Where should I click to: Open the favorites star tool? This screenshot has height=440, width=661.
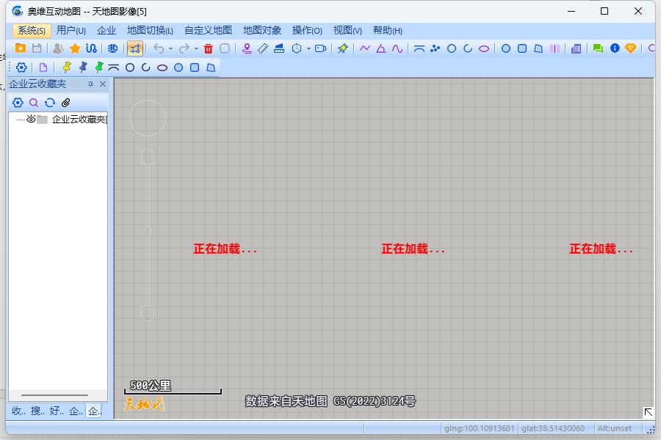tap(75, 48)
